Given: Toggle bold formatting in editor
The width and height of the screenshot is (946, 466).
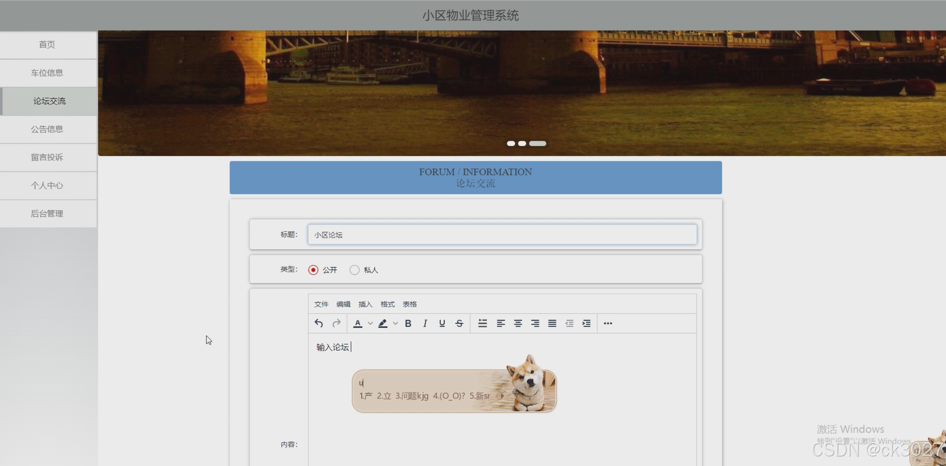Looking at the screenshot, I should 408,323.
